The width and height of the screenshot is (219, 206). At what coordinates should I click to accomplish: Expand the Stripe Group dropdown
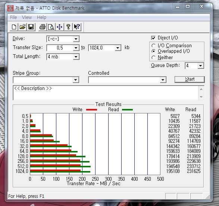76,80
